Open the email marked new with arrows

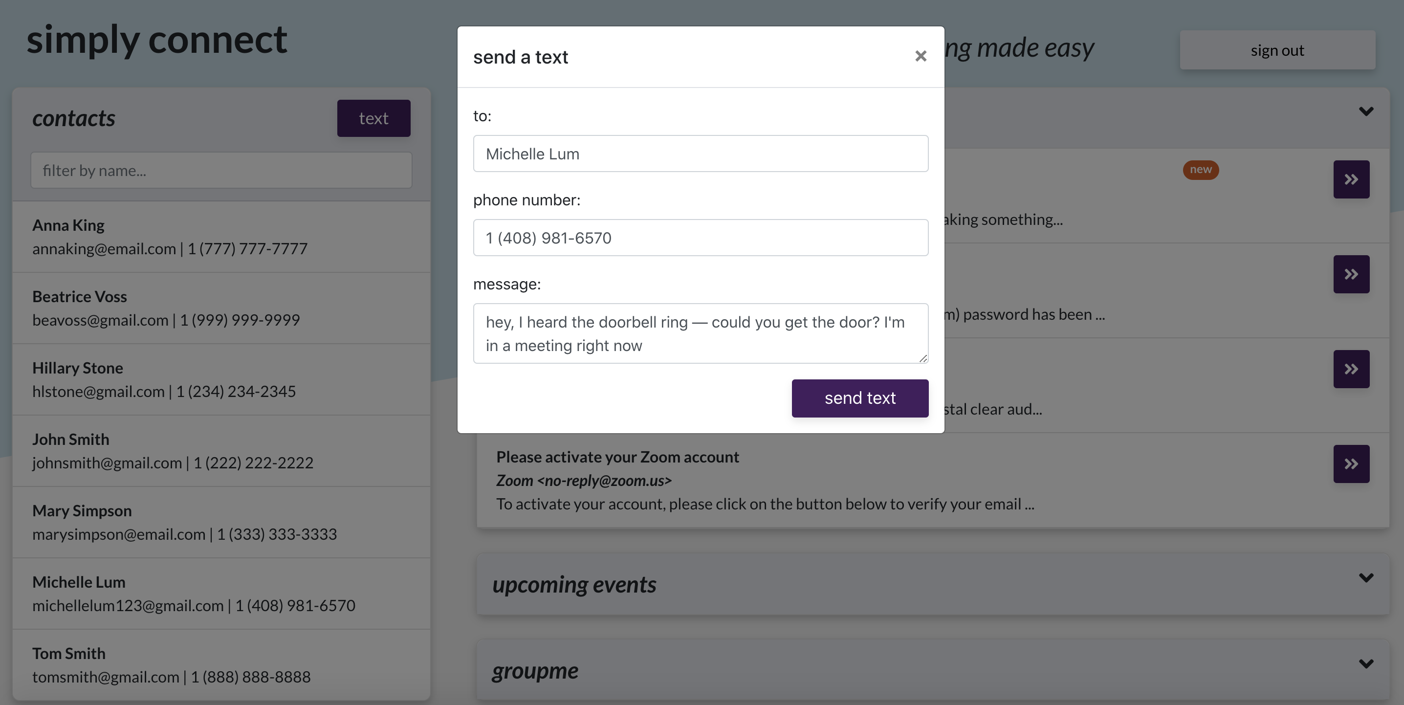[1351, 179]
